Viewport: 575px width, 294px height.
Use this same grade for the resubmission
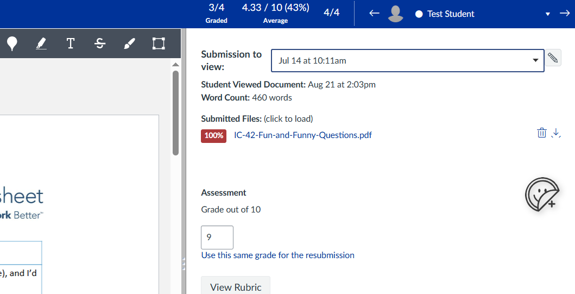tap(277, 255)
